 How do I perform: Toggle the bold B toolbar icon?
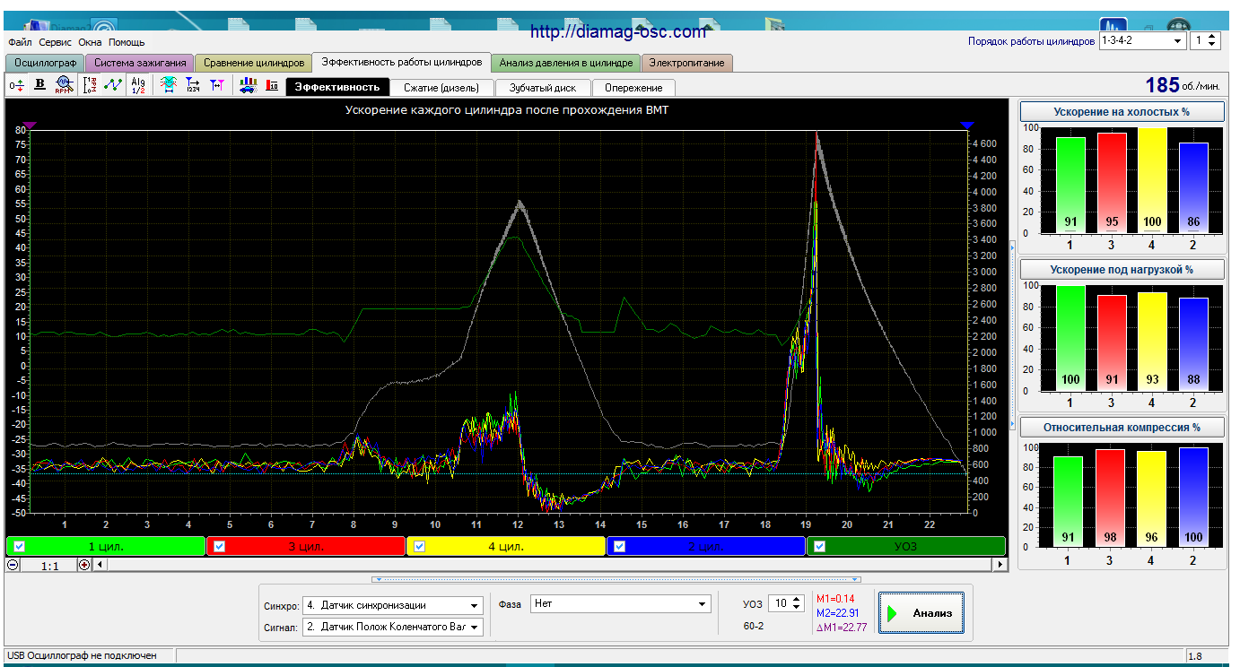(39, 85)
